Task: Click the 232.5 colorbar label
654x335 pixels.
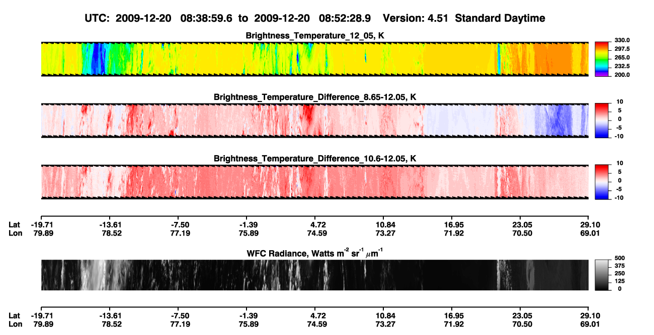Action: (622, 66)
